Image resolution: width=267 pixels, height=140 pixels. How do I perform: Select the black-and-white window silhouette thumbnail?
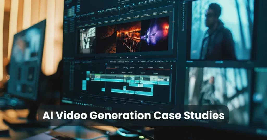coord(88,39)
